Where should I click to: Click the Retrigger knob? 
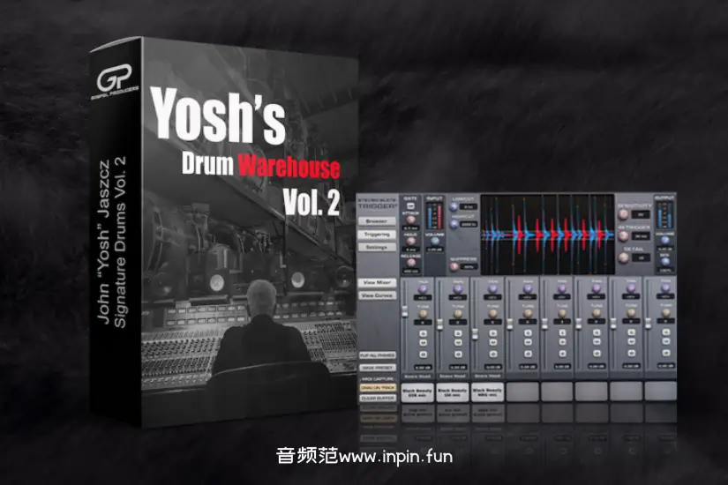tap(623, 235)
